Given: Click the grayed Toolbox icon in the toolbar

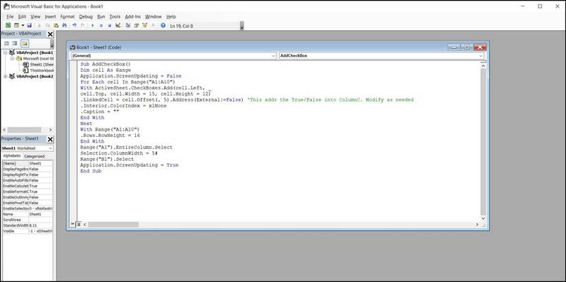Looking at the screenshot, I should coord(153,25).
